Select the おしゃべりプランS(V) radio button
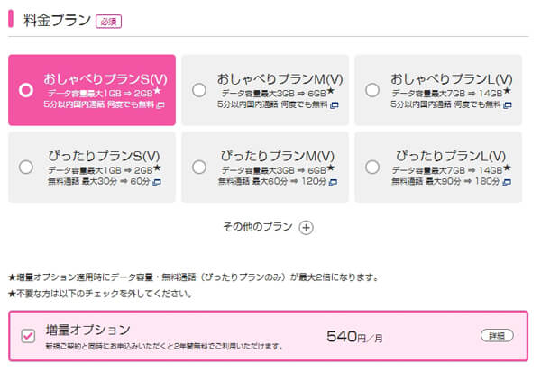The width and height of the screenshot is (541, 372). 26,90
